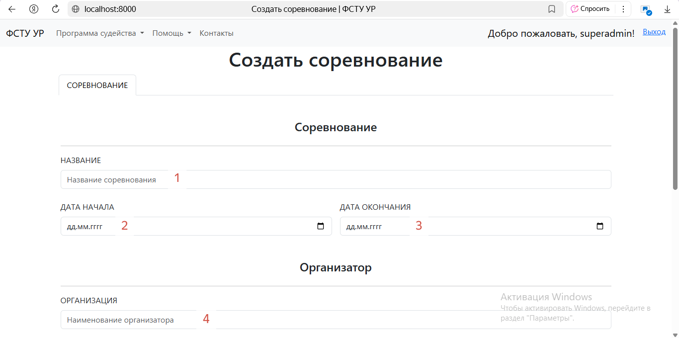Screen dimensions: 679x338
Task: Open the browser downloads icon
Action: pyautogui.click(x=668, y=9)
